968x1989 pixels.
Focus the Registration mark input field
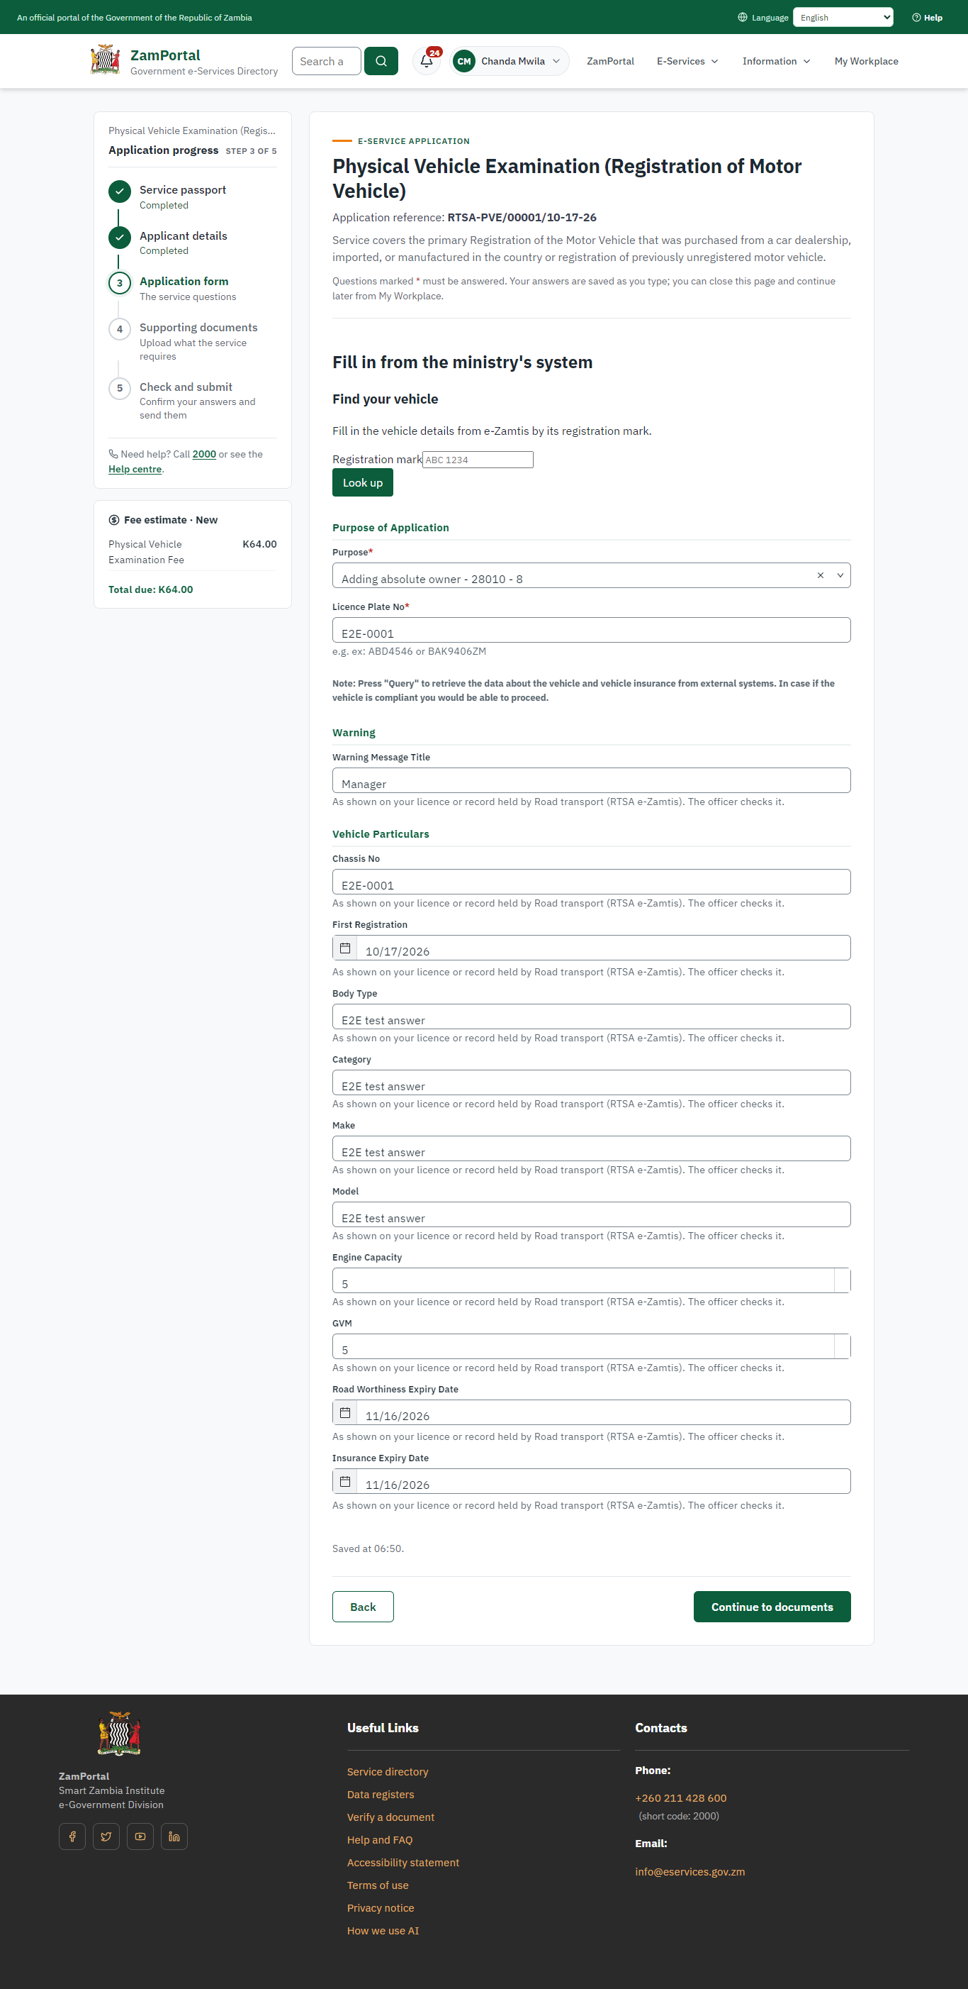478,460
